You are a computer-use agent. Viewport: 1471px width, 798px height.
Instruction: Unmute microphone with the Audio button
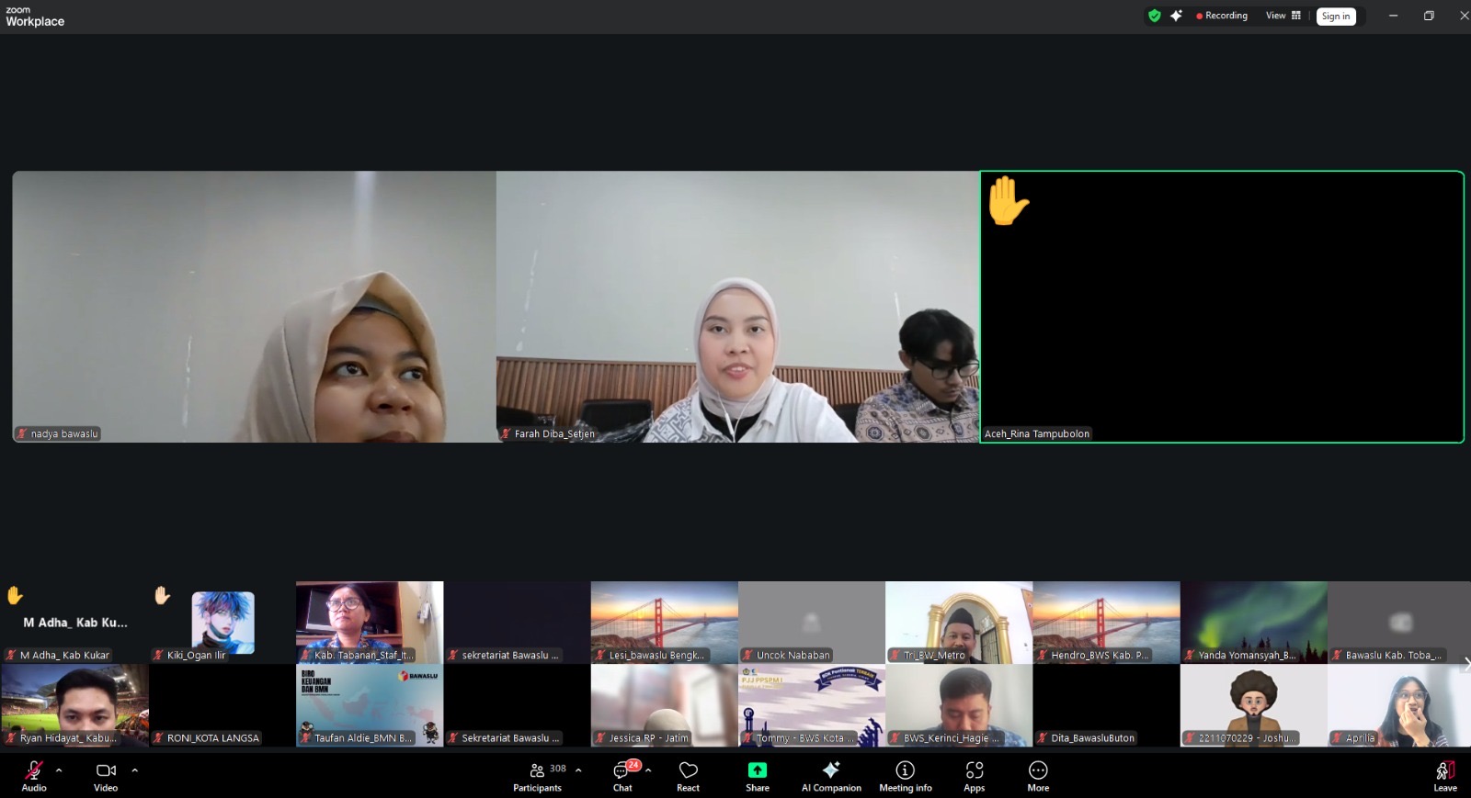tap(34, 775)
